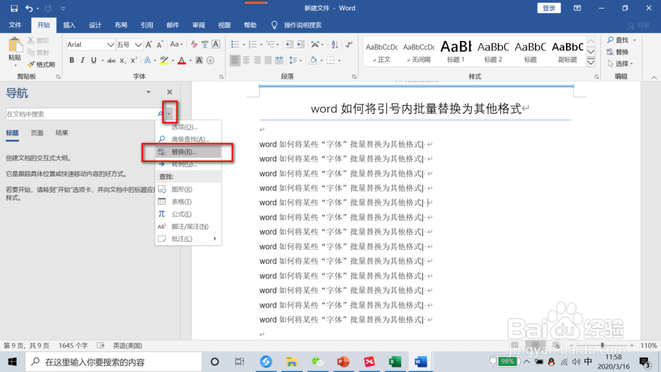Open the Excel icon on the taskbar

point(395,361)
